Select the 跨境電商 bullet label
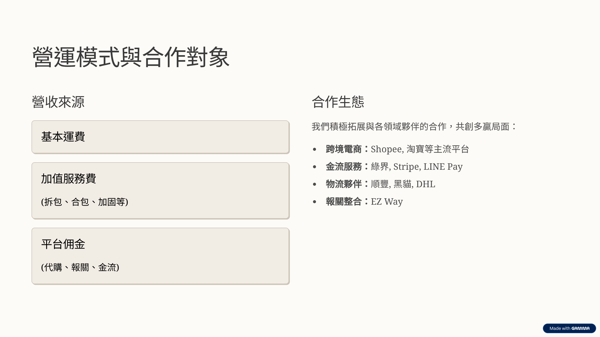 [344, 149]
